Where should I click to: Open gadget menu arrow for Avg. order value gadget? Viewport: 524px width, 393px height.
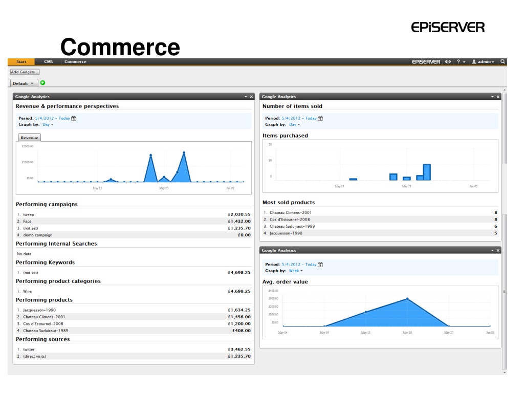click(x=492, y=251)
